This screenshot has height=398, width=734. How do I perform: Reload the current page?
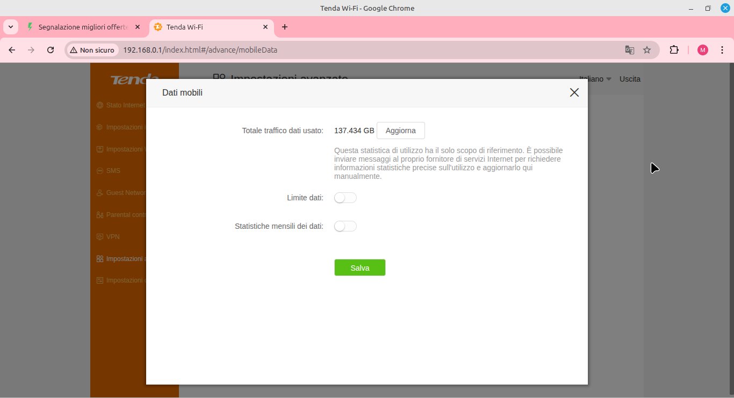coord(51,50)
